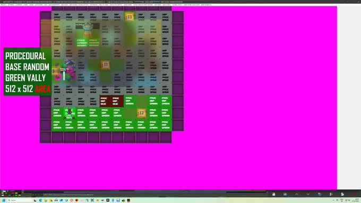
Task: Click the taskbar search box
Action: [20, 200]
